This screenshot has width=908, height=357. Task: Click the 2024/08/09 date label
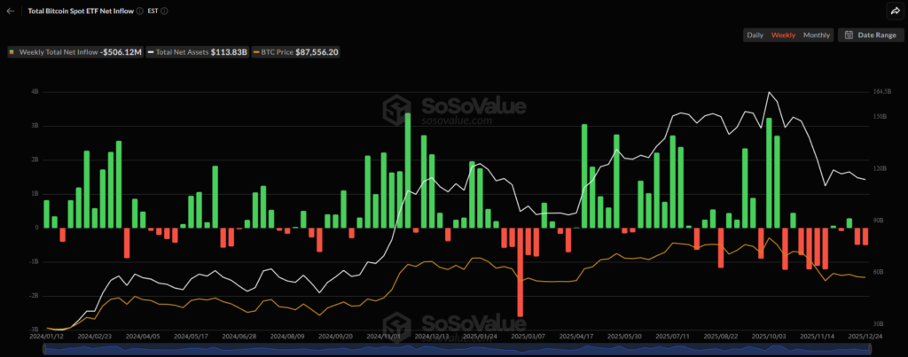click(x=286, y=336)
